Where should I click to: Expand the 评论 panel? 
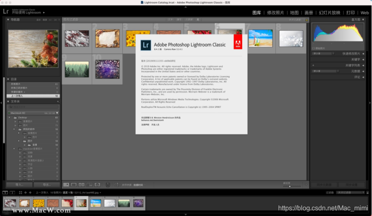[363, 77]
